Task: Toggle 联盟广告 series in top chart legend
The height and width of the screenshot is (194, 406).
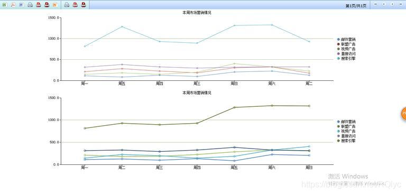Action: click(x=346, y=44)
